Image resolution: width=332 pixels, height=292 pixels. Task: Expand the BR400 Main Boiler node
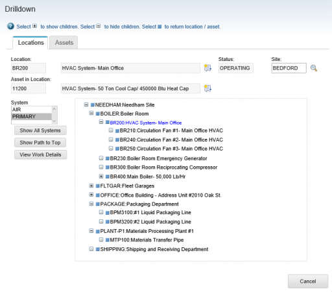tap(101, 176)
